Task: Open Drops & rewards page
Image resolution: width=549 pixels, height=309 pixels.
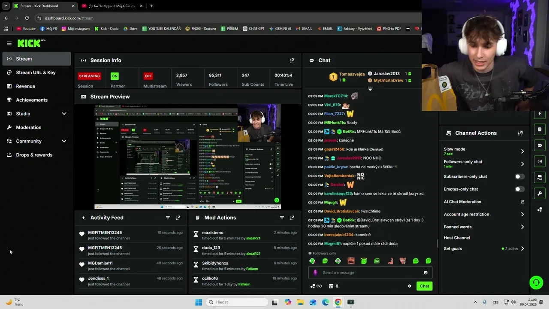Action: point(36,155)
